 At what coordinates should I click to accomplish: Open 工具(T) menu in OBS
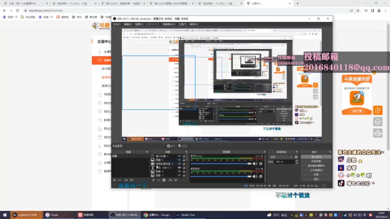[182, 24]
